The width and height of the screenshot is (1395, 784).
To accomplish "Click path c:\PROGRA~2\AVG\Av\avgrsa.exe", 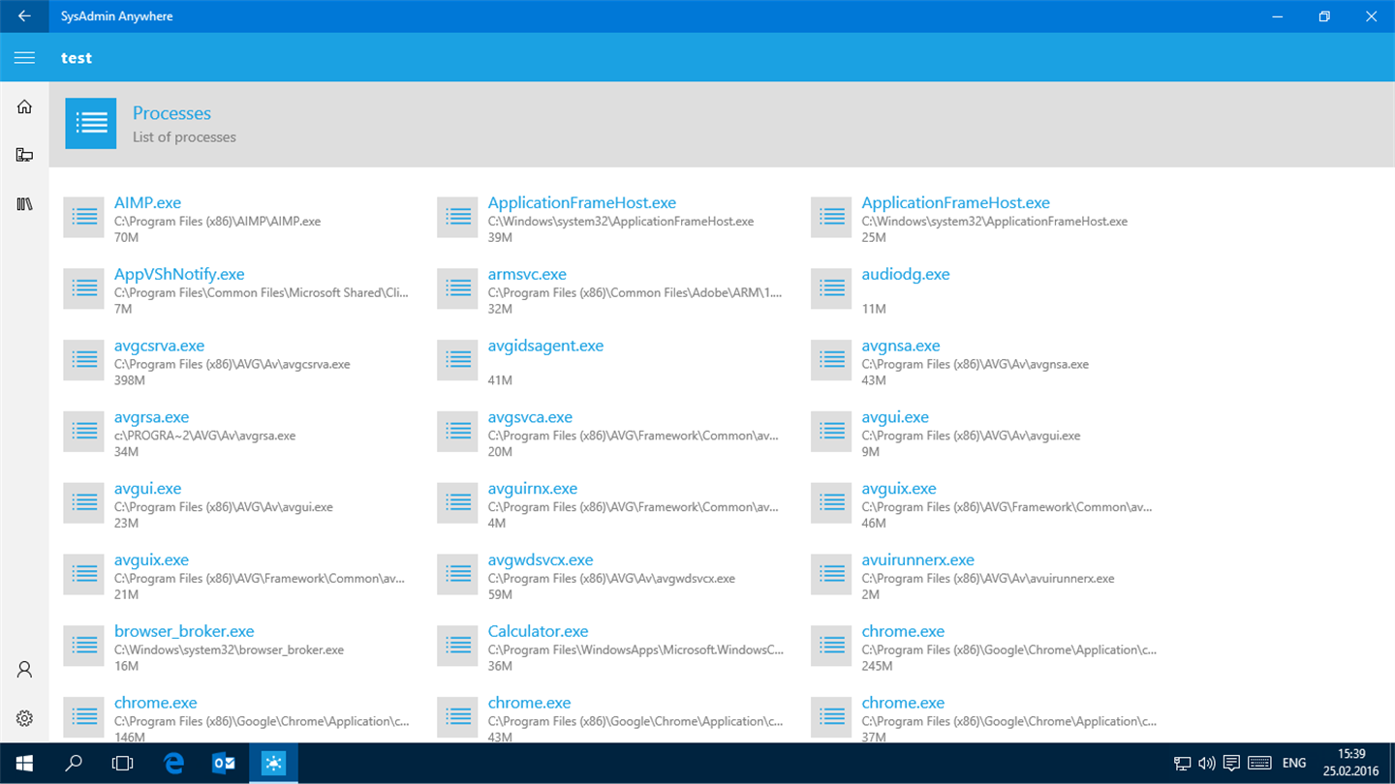I will point(204,436).
